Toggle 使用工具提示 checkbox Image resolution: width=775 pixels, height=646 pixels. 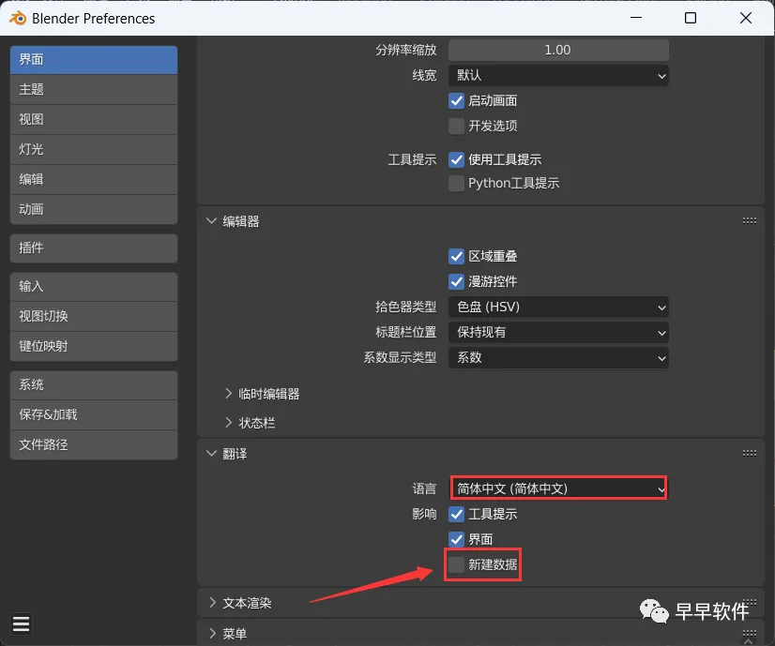[x=456, y=159]
